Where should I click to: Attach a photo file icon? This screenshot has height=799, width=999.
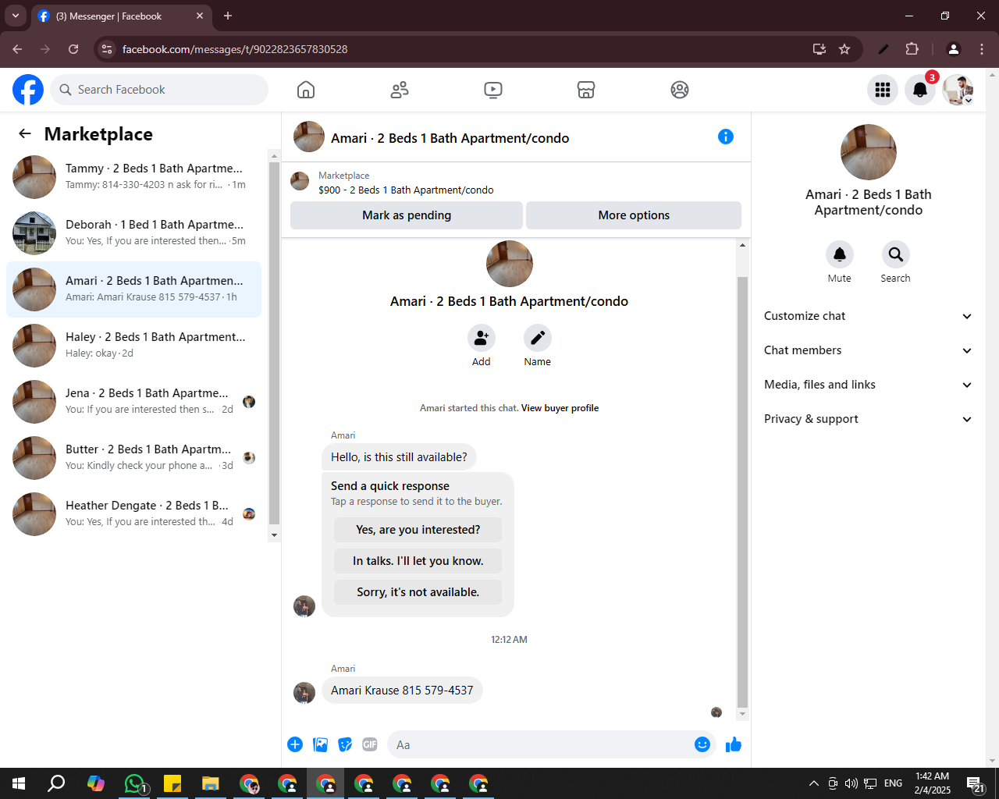(x=320, y=744)
